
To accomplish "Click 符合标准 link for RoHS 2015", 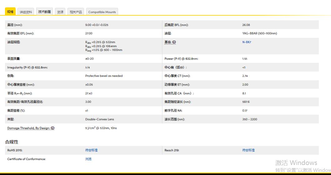I will (x=91, y=150).
